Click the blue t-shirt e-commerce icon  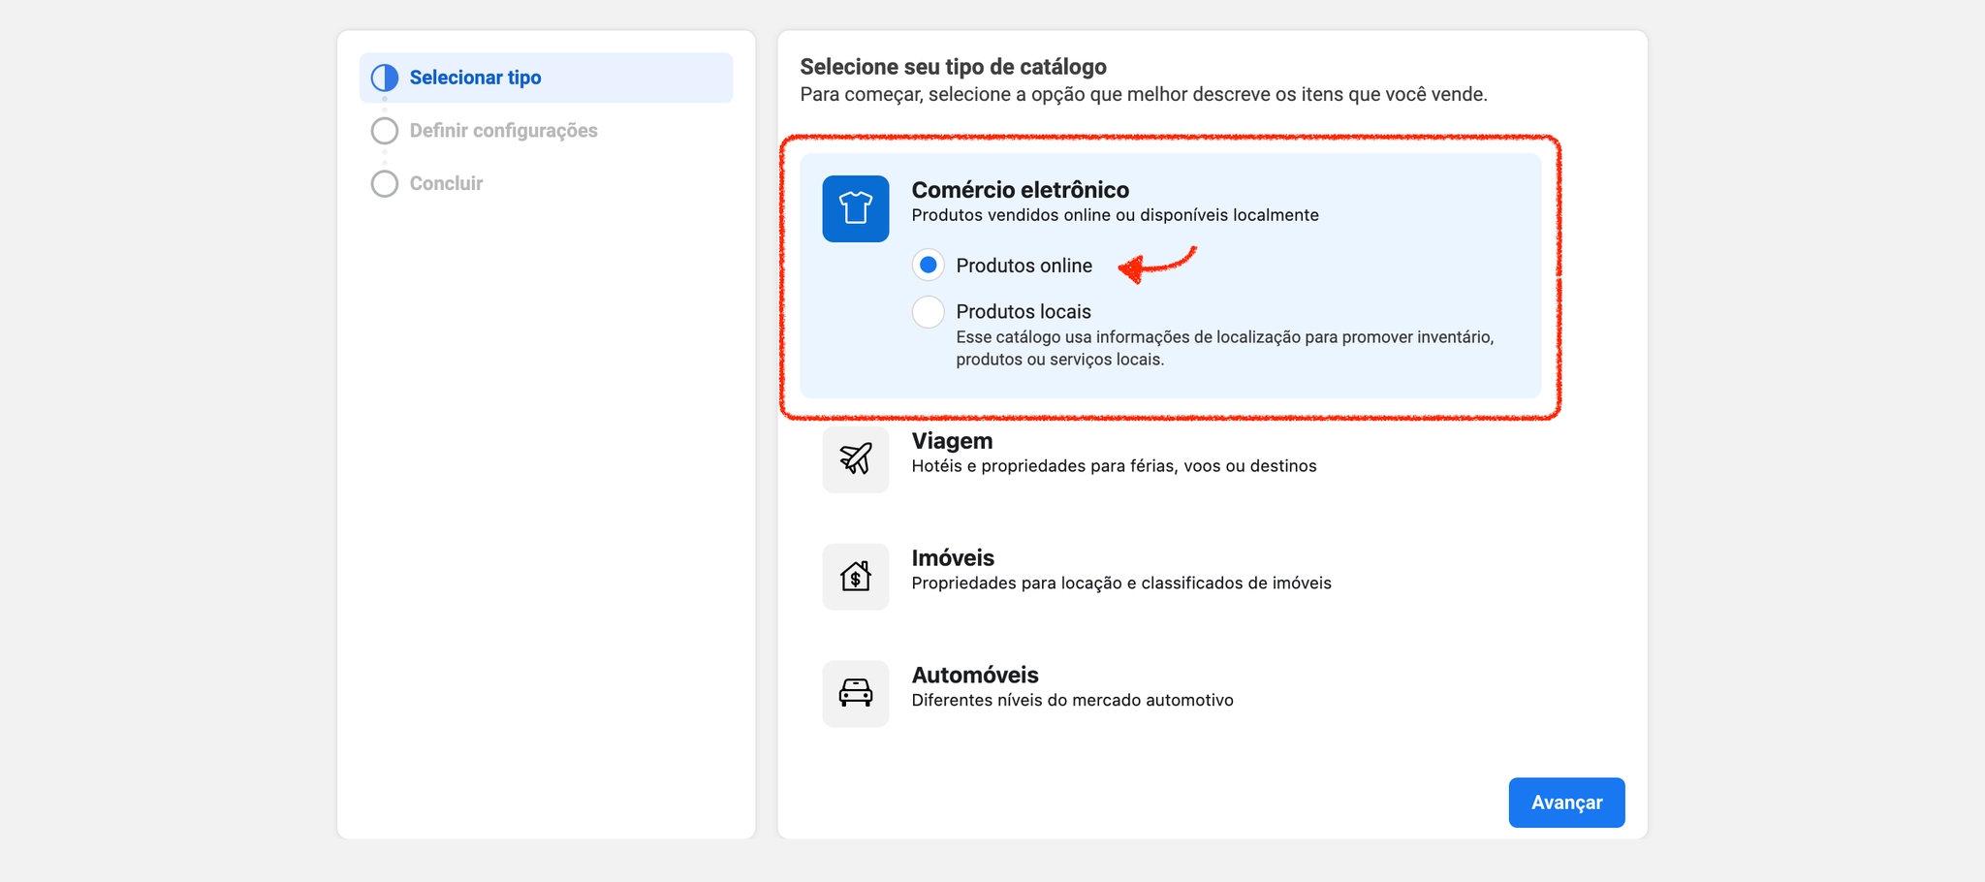[x=855, y=208]
